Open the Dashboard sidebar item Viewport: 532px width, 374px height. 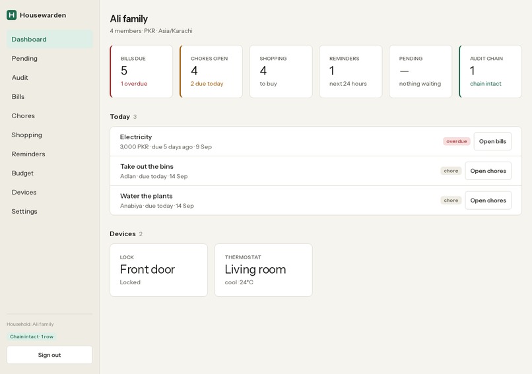click(x=50, y=40)
